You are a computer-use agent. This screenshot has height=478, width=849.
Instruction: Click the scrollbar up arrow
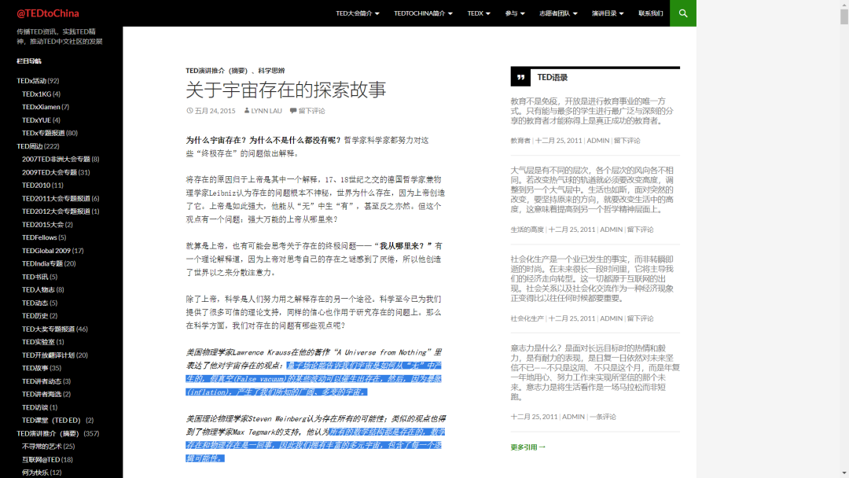(x=844, y=5)
